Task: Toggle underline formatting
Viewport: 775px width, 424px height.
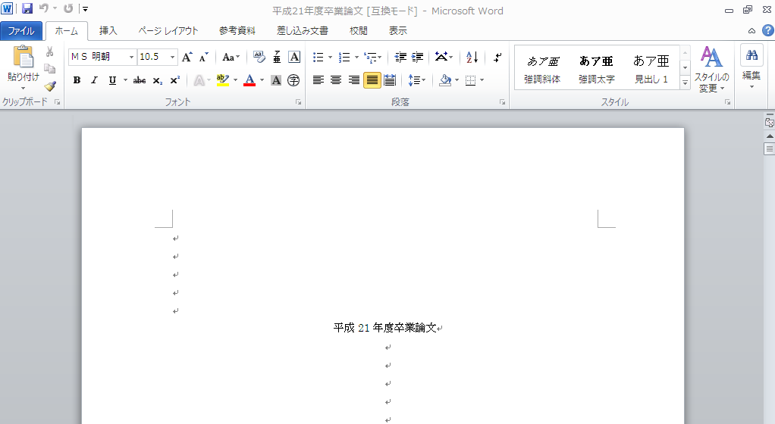Action: coord(112,80)
